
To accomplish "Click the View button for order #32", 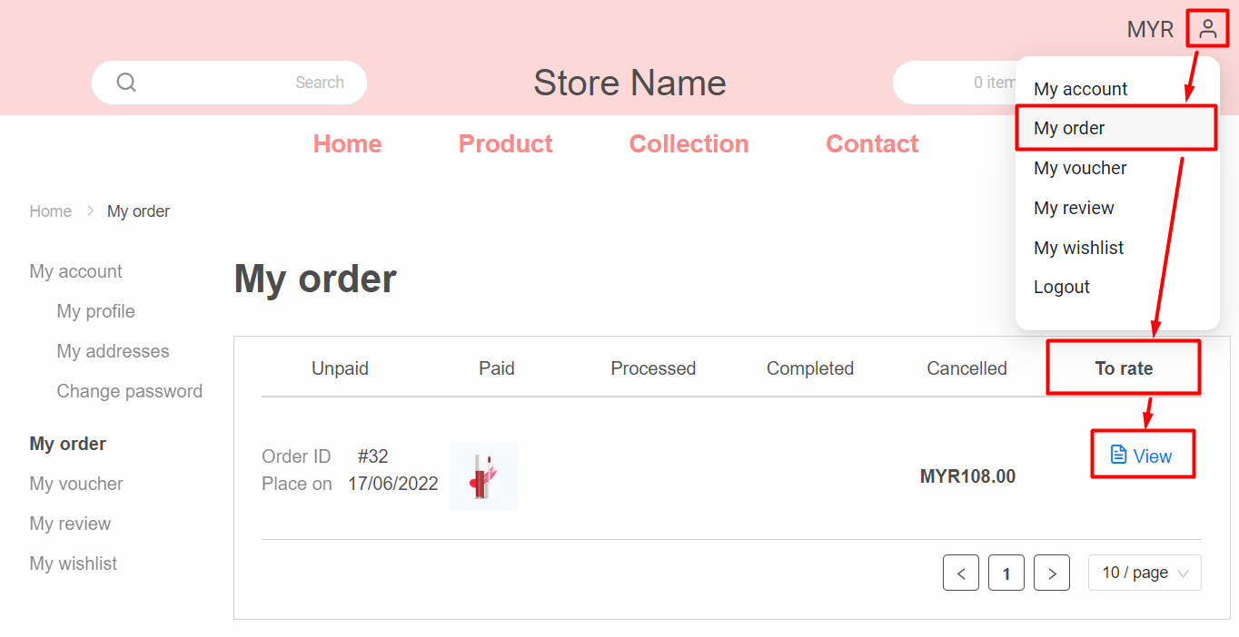I will tap(1143, 454).
